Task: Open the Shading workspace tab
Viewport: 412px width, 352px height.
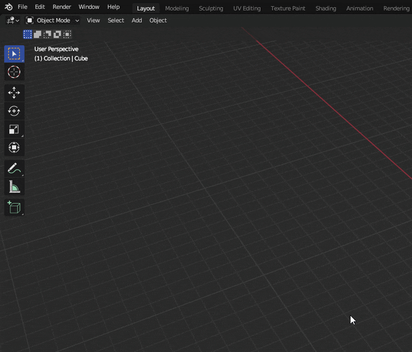Action: coord(326,8)
